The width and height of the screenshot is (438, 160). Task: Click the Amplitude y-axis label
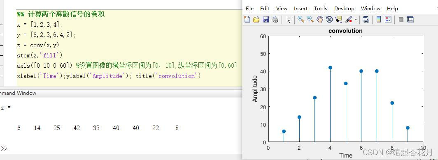(255, 89)
